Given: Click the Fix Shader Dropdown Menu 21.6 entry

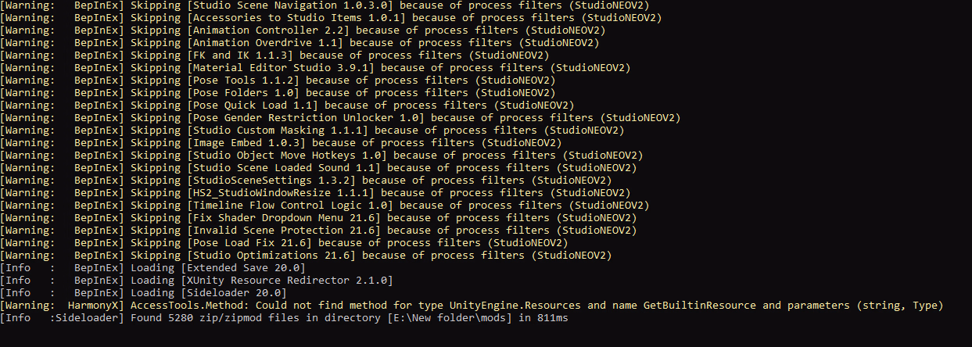Looking at the screenshot, I should coord(317,218).
